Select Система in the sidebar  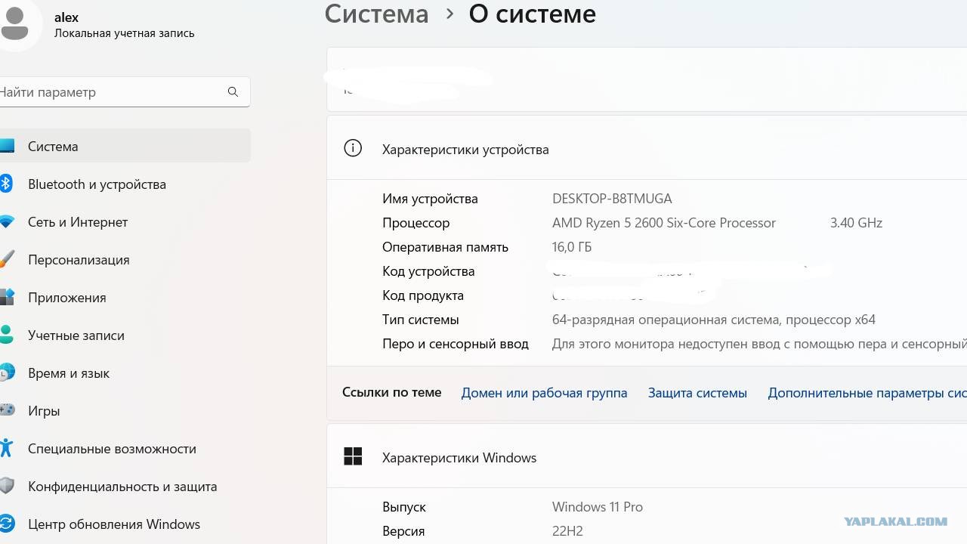pos(124,147)
